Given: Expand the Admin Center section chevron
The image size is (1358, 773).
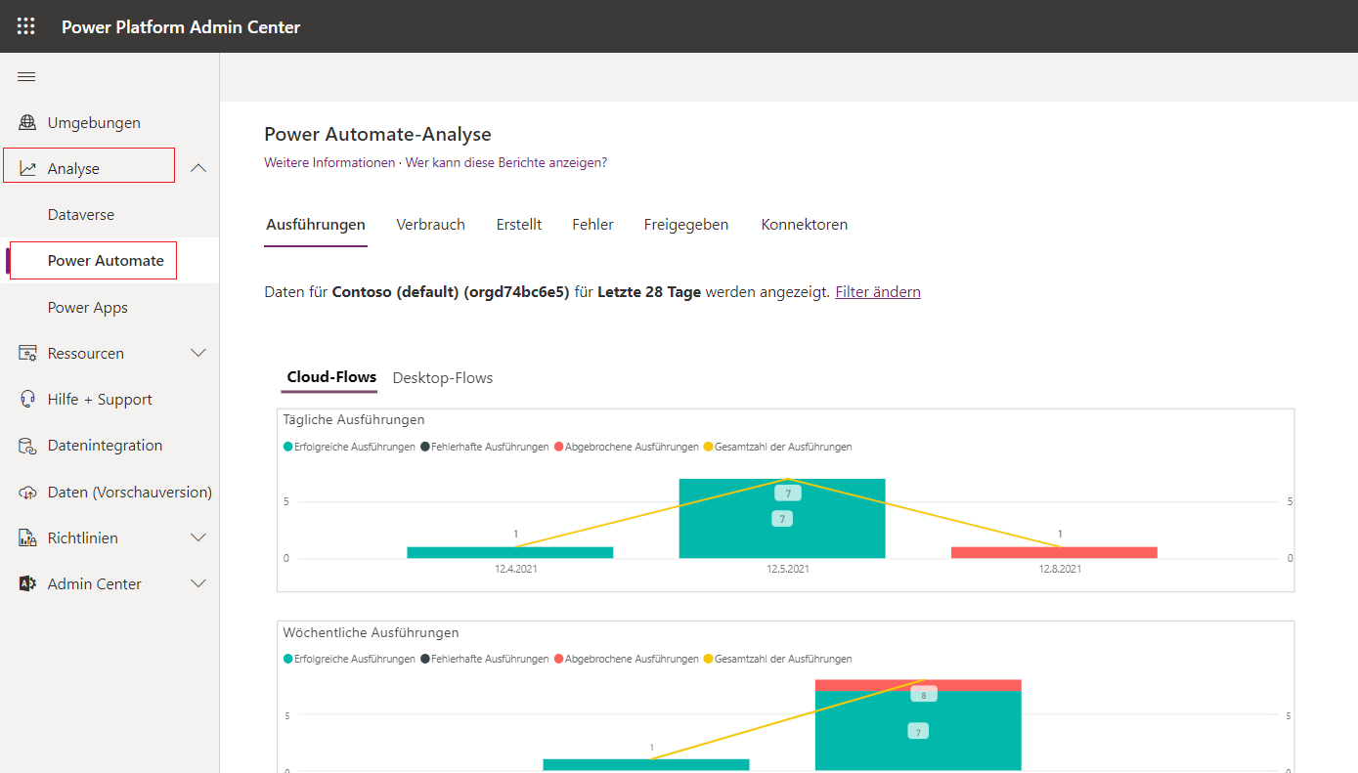Looking at the screenshot, I should 198,583.
